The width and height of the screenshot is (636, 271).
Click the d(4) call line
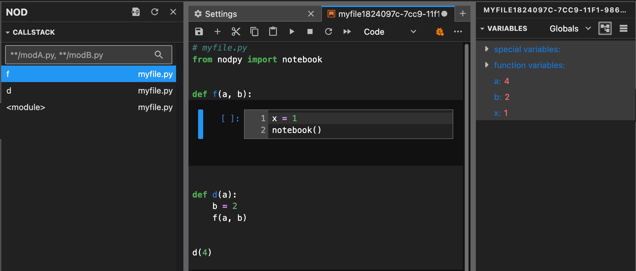click(x=202, y=253)
